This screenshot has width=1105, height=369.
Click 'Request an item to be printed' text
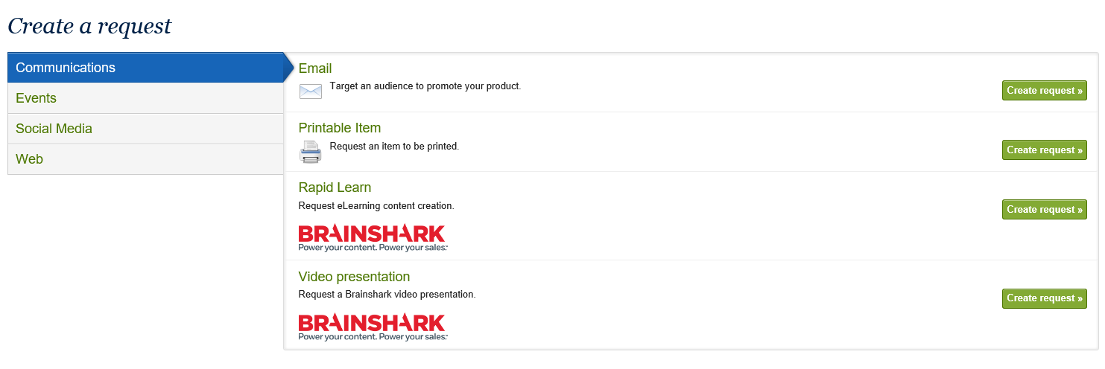[x=394, y=147]
